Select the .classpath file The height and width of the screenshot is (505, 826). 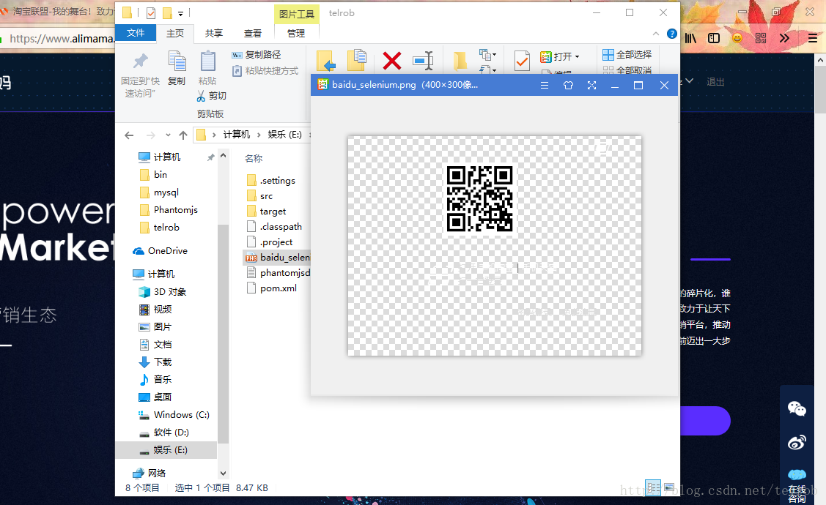pos(274,227)
